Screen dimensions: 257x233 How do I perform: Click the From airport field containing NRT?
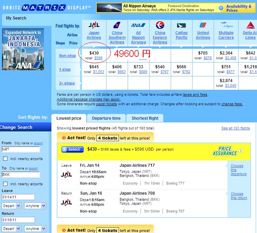(x=21, y=149)
